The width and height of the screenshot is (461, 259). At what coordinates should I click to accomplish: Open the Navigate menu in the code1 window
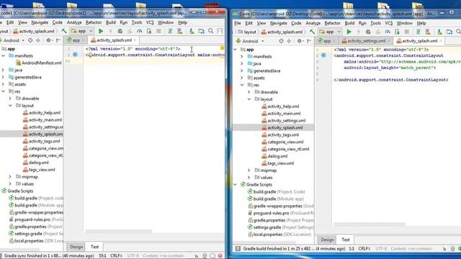40,22
